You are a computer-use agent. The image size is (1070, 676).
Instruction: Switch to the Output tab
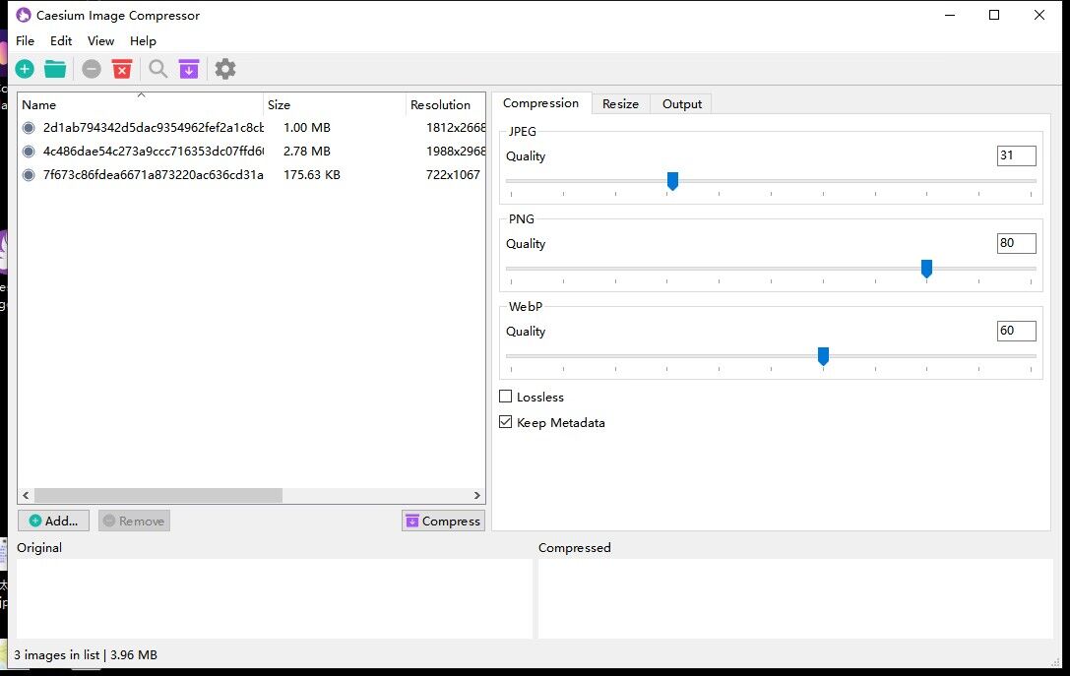[x=682, y=103]
